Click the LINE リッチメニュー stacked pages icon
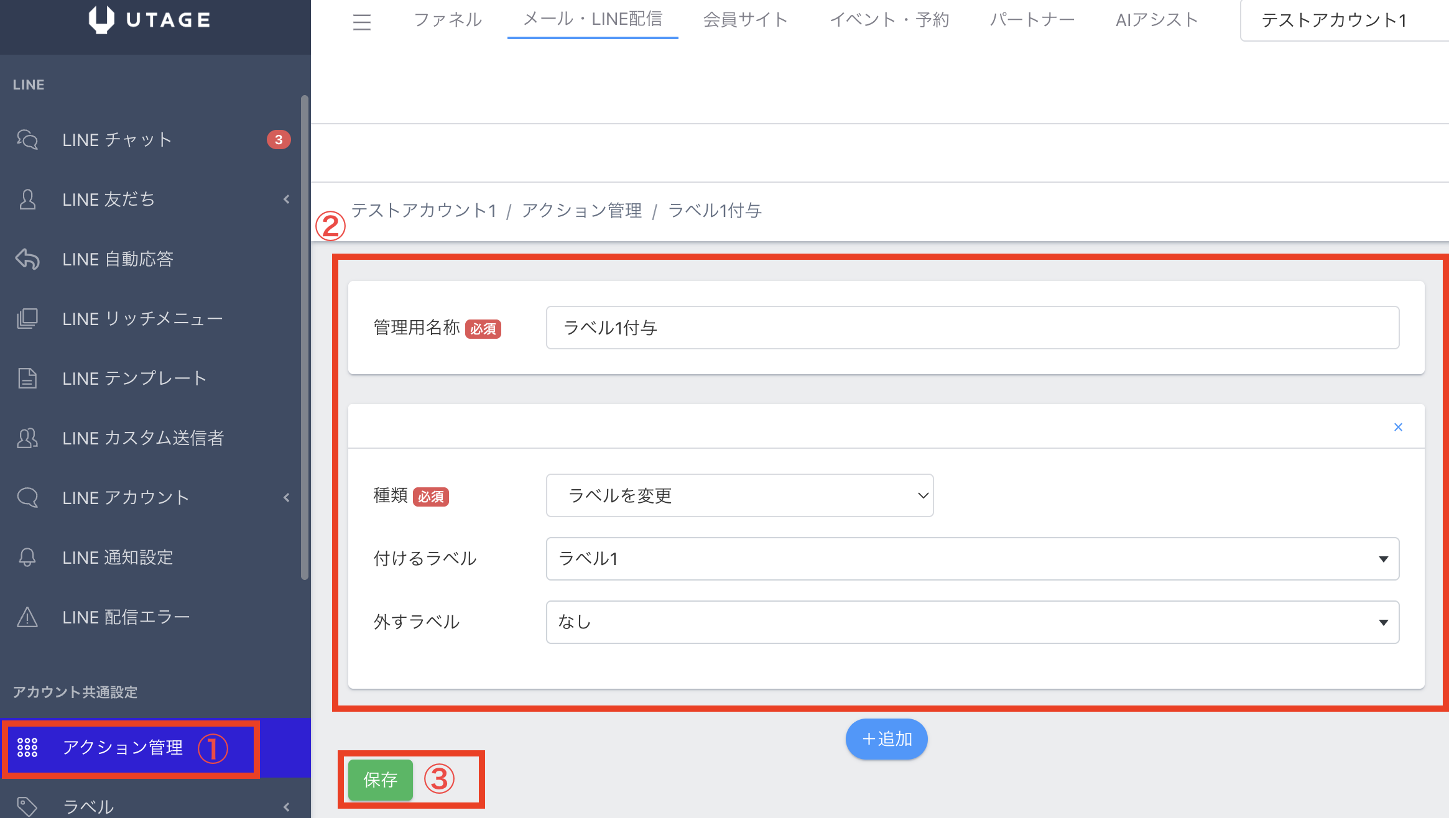 (27, 319)
